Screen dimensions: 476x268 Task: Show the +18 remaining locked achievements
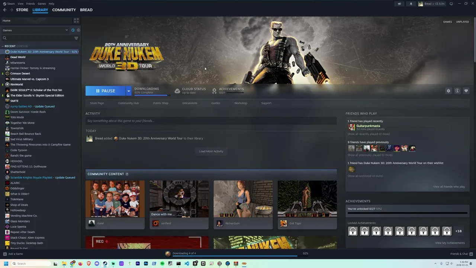[x=459, y=231]
